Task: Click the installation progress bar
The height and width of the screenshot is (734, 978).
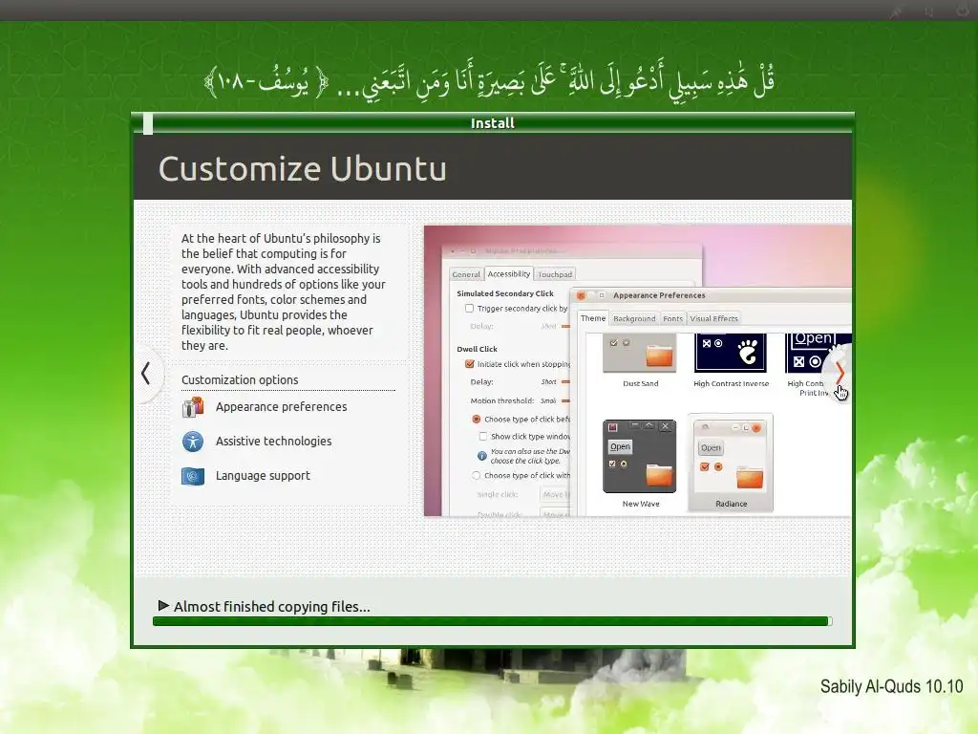Action: coord(492,621)
